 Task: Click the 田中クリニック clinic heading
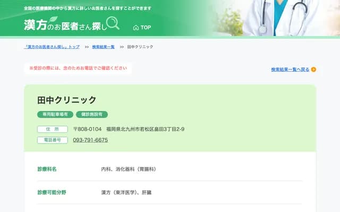(x=67, y=100)
